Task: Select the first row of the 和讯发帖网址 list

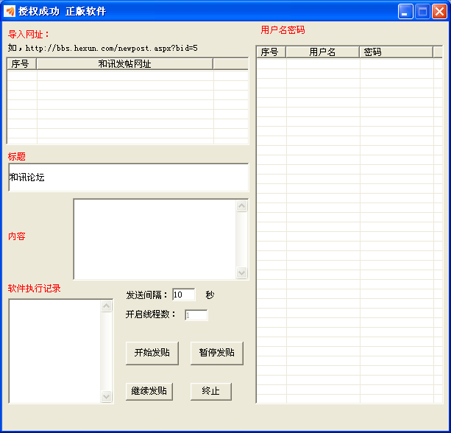Action: point(128,76)
